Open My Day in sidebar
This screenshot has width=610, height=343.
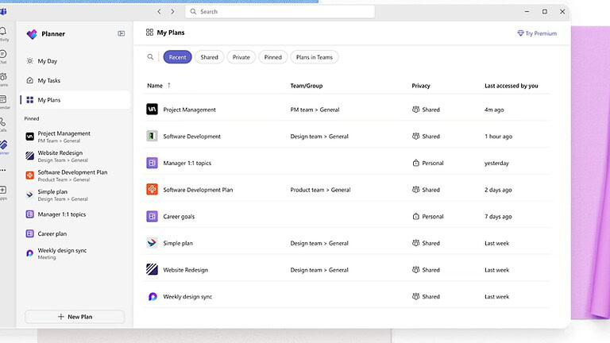click(x=75, y=61)
